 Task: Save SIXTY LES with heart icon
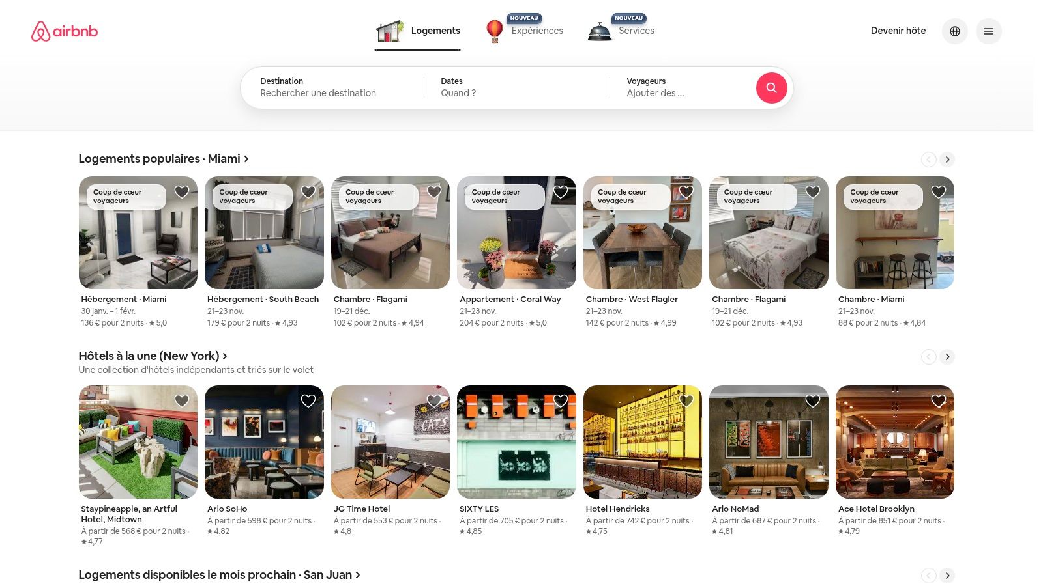tap(561, 401)
